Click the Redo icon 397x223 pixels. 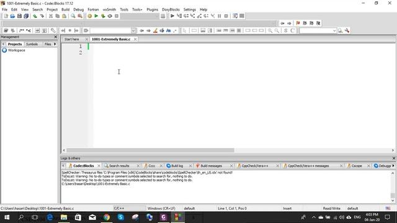pyautogui.click(x=42, y=16)
